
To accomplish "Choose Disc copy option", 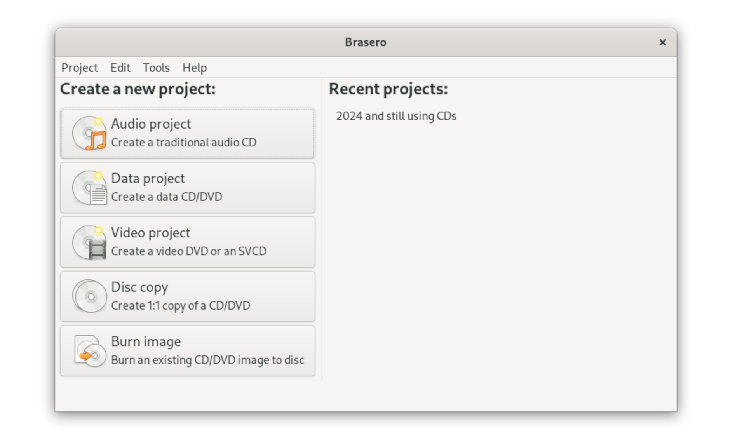I will pos(188,296).
